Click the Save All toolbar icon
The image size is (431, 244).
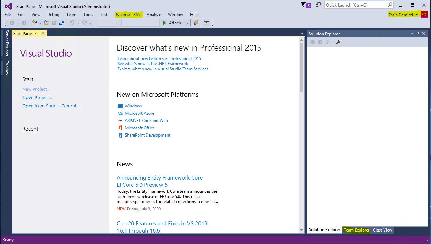[62, 23]
